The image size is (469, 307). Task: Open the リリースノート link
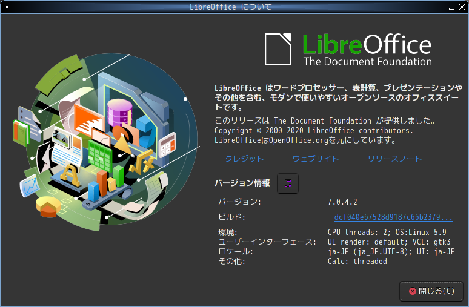click(394, 159)
